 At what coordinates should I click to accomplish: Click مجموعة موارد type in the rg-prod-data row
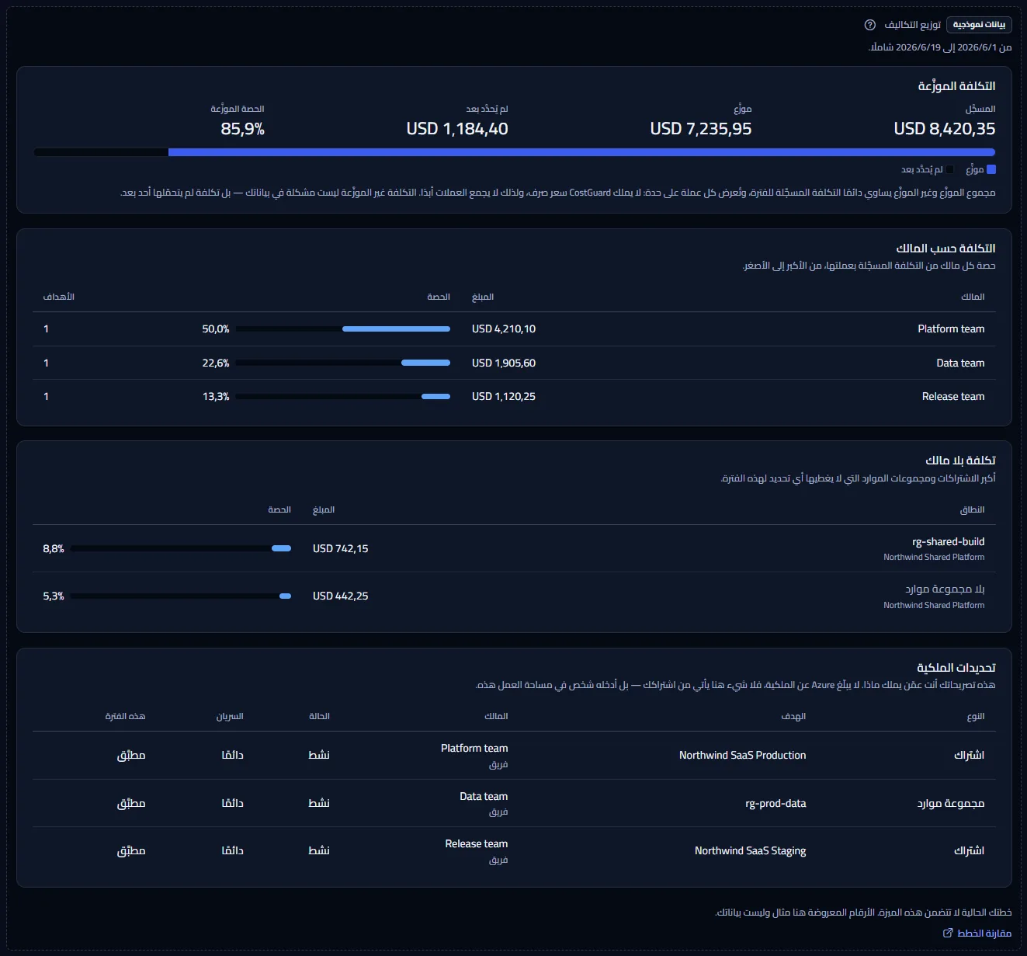[951, 804]
